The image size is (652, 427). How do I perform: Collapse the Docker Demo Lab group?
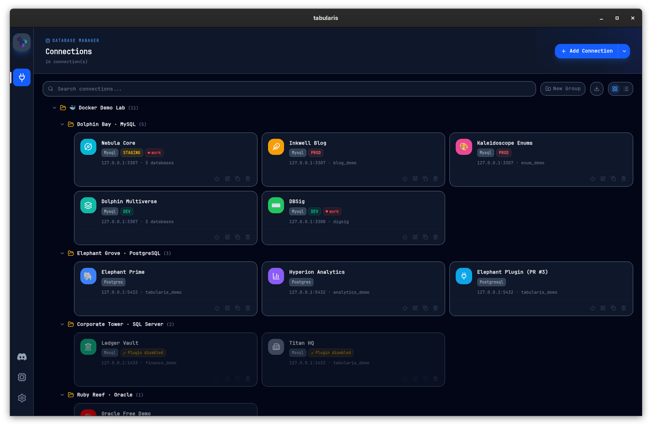54,108
